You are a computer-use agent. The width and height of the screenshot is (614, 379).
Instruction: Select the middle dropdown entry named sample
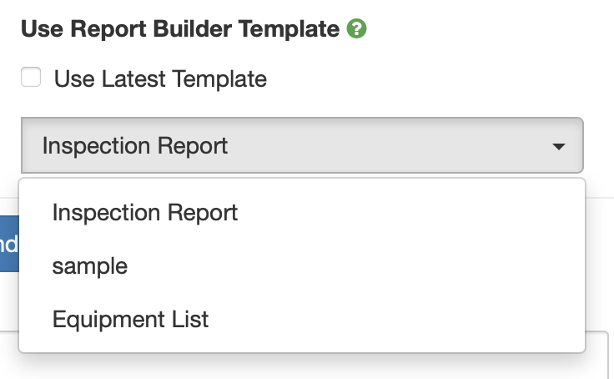pyautogui.click(x=90, y=265)
